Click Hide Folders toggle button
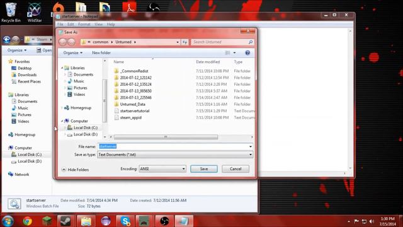403x227 pixels. click(76, 170)
